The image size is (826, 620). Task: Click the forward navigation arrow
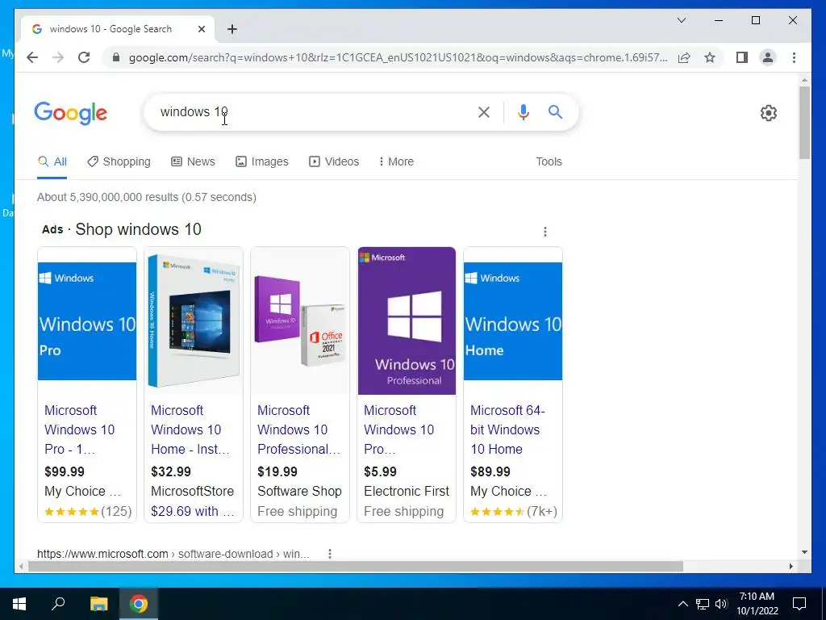58,57
